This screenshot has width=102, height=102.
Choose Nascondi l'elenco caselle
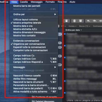tap(34, 76)
